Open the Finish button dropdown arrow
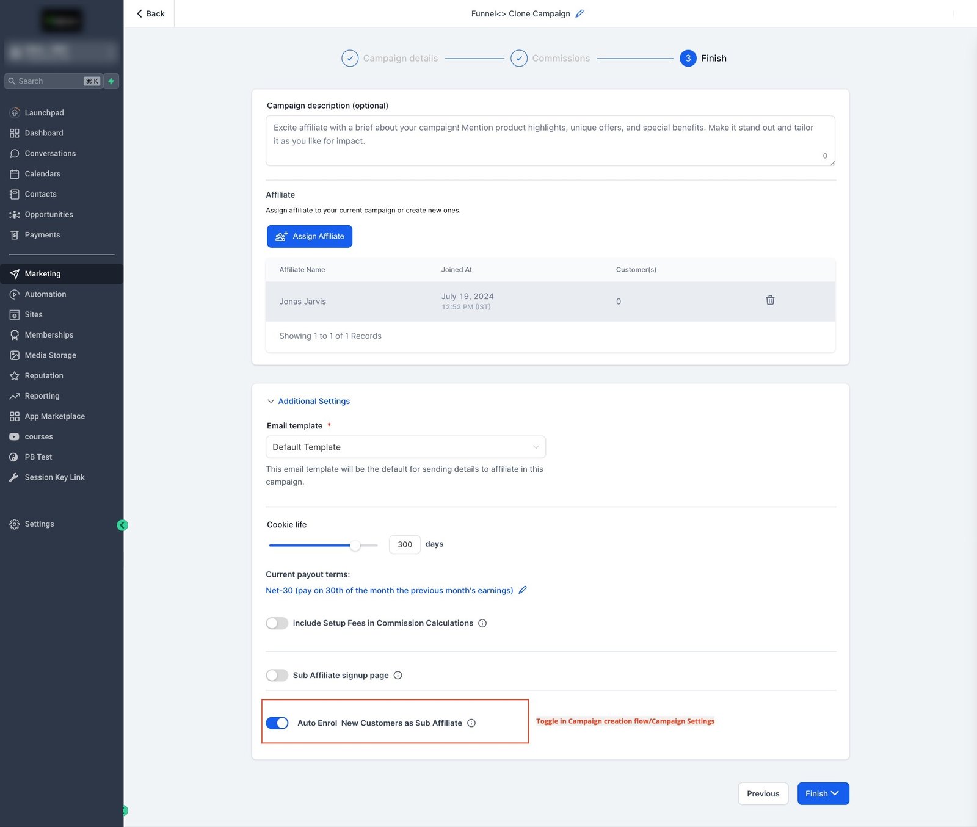 835,793
